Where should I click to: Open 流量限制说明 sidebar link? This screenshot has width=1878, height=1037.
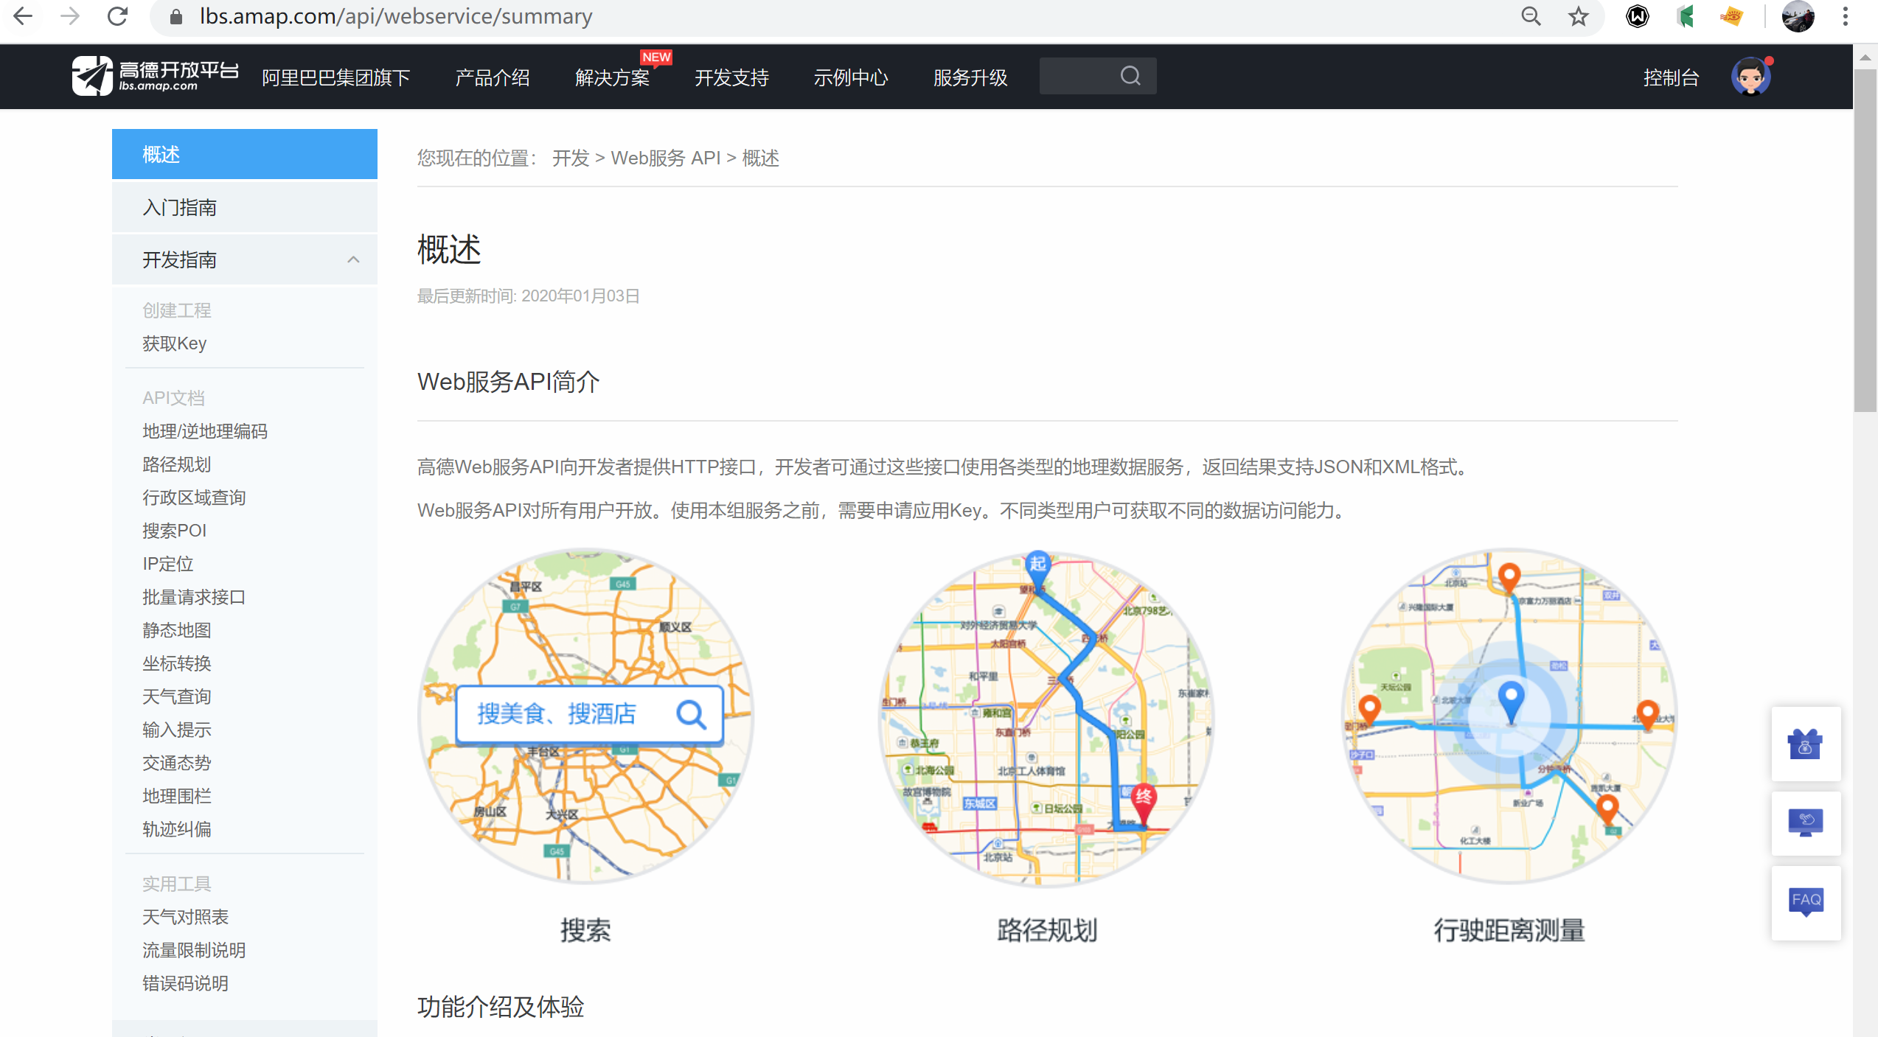pos(194,950)
